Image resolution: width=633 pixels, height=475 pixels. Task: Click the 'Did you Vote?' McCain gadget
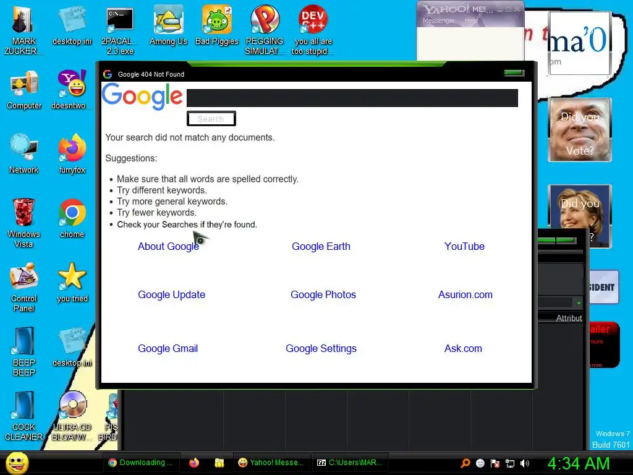[x=580, y=130]
